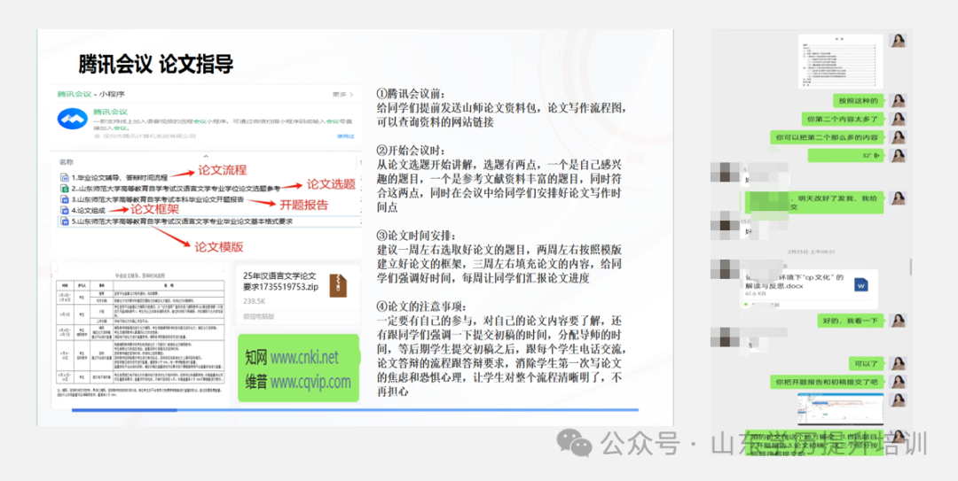The height and width of the screenshot is (481, 958).
Task: Click the 可以了 chat bubble
Action: 867,363
